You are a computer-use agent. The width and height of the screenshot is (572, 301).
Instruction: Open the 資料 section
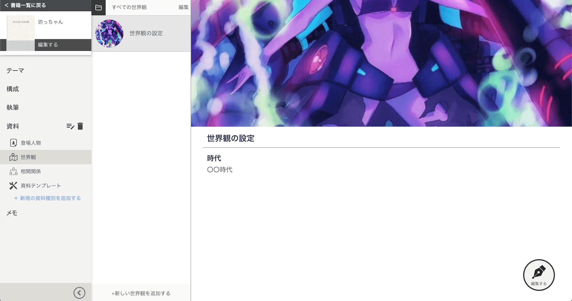tap(13, 126)
